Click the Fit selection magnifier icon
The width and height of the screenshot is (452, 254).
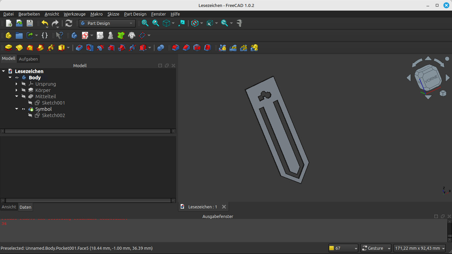click(x=156, y=23)
